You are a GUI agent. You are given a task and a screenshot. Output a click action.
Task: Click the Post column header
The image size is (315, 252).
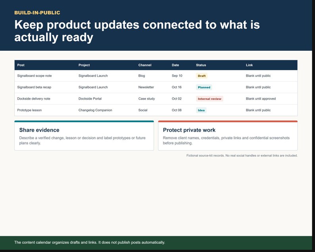[x=21, y=65]
